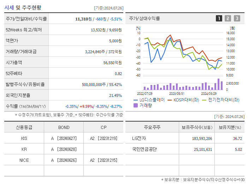Click the 주가/상대수익률 chart title
Image resolution: width=248 pixels, height=185 pixels.
144,18
